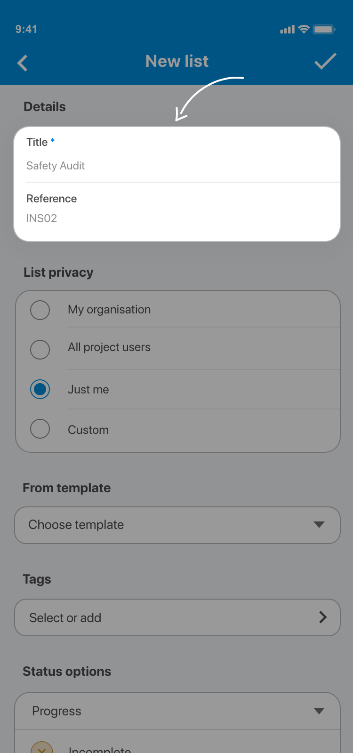Screen dimensions: 353x753
Task: Tap the Incomplete status icon
Action: (x=41, y=748)
